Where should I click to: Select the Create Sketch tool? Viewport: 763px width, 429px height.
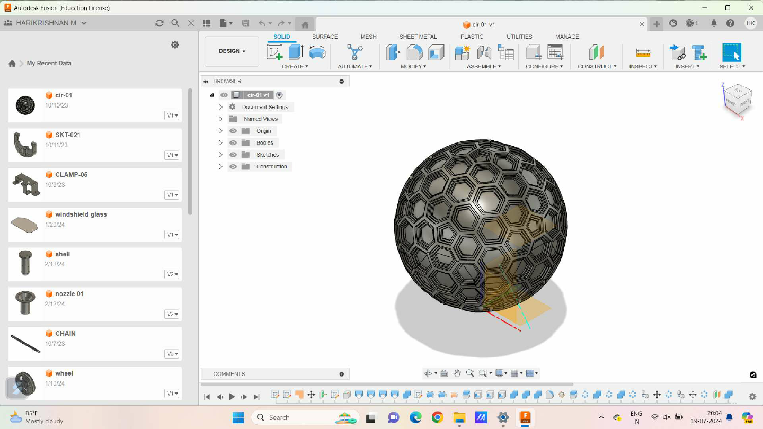pyautogui.click(x=276, y=53)
